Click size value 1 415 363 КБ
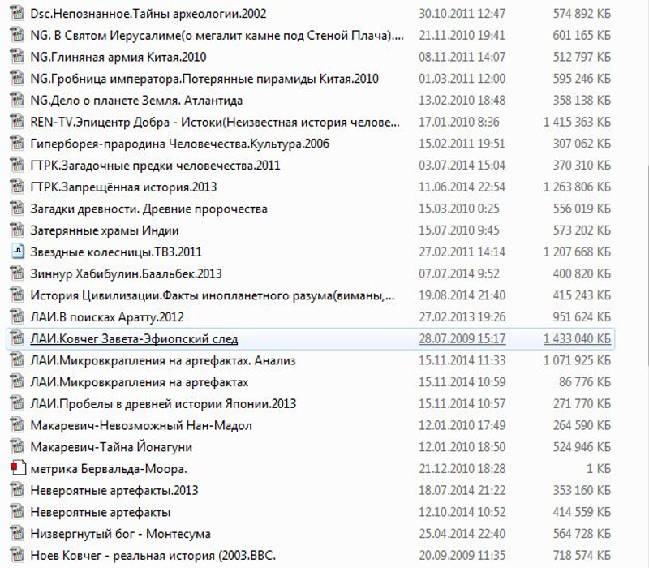Viewport: 649px width, 568px height. tap(577, 123)
